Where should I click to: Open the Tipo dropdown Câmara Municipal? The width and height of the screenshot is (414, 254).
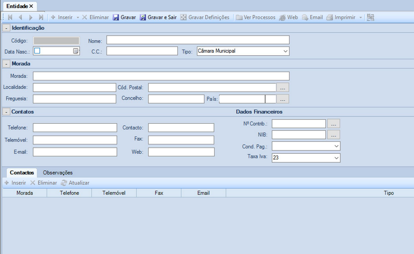(x=243, y=51)
